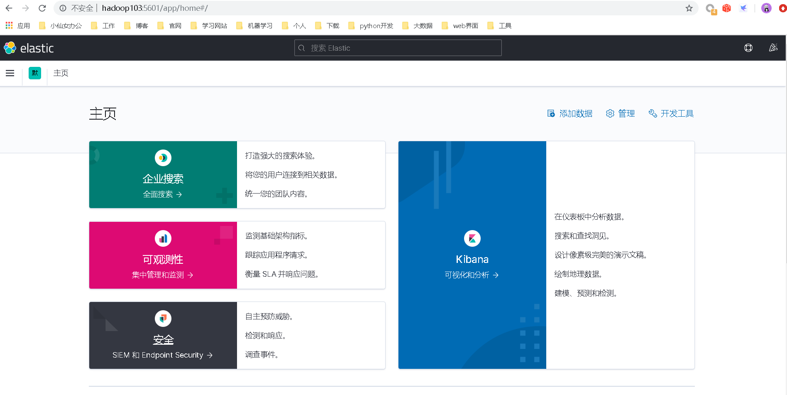Click the Enterprise Search circular logo icon
This screenshot has width=787, height=395.
163,158
